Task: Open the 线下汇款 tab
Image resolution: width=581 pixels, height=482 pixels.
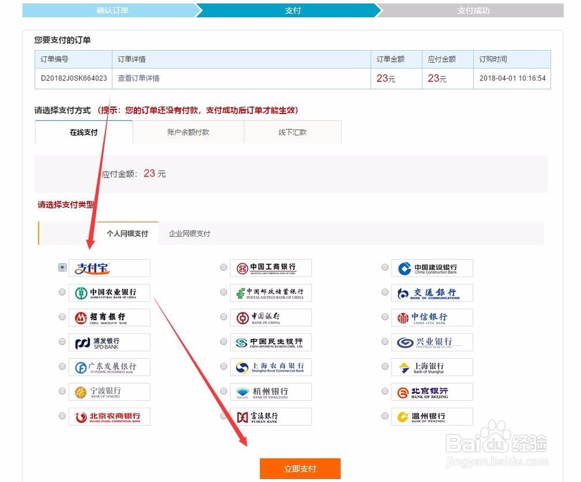Action: (x=293, y=132)
